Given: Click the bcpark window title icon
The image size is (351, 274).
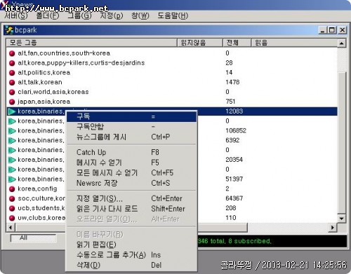Looking at the screenshot, I should tap(9, 30).
